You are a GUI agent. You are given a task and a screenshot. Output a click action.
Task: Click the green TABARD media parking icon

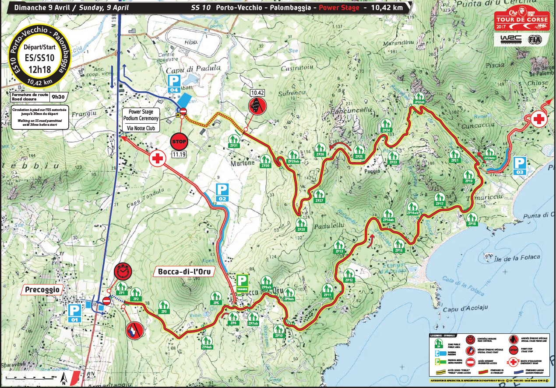[x=242, y=283]
